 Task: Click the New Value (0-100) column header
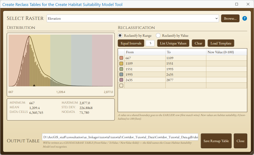coord(227,52)
